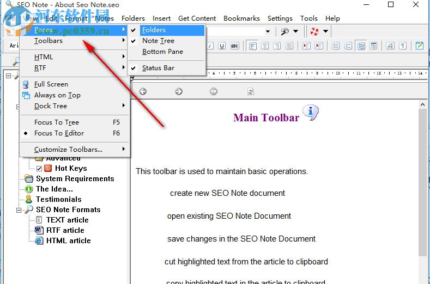Open the Dock Tree submenu

pos(75,106)
